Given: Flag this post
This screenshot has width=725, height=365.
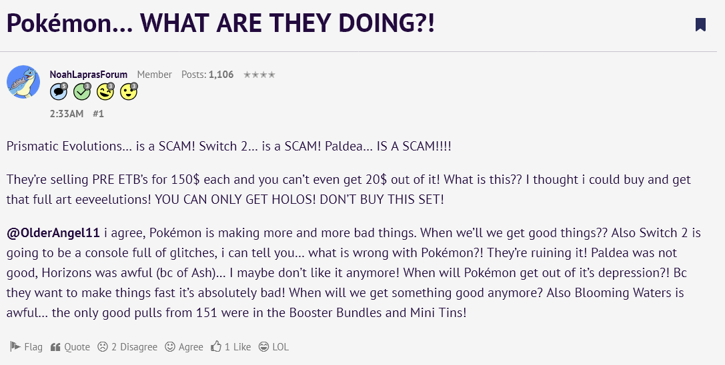Looking at the screenshot, I should point(27,346).
